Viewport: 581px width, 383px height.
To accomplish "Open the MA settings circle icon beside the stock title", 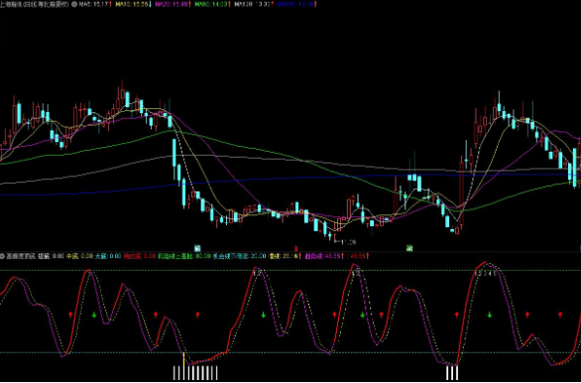I will [74, 4].
